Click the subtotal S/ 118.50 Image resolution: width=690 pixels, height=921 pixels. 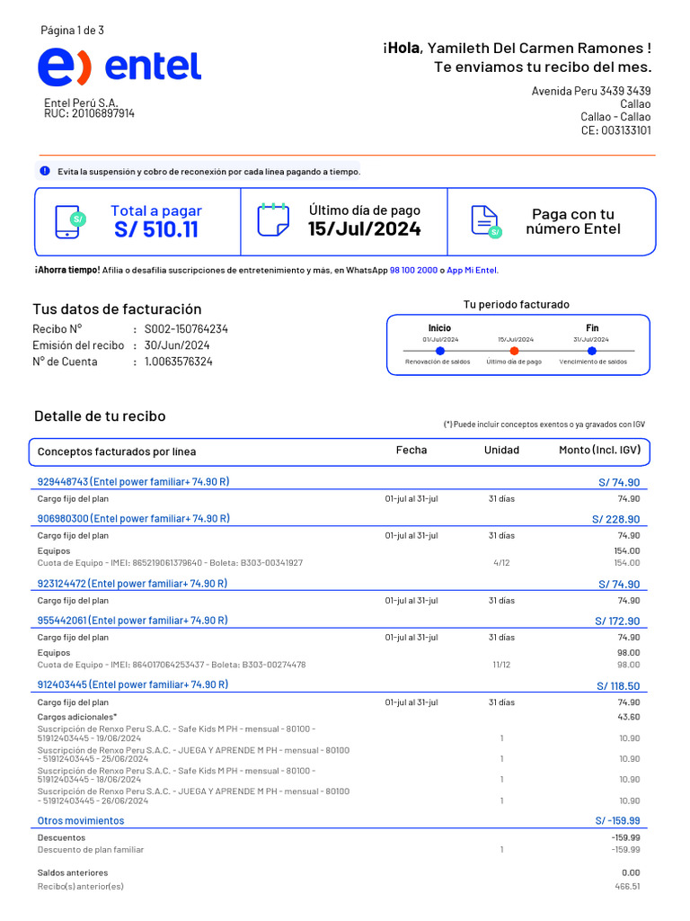click(x=618, y=686)
